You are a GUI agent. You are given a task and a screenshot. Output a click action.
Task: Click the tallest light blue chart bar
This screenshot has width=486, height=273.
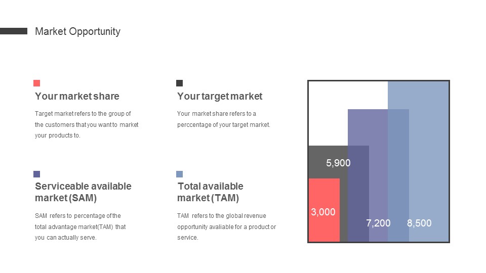pos(428,152)
